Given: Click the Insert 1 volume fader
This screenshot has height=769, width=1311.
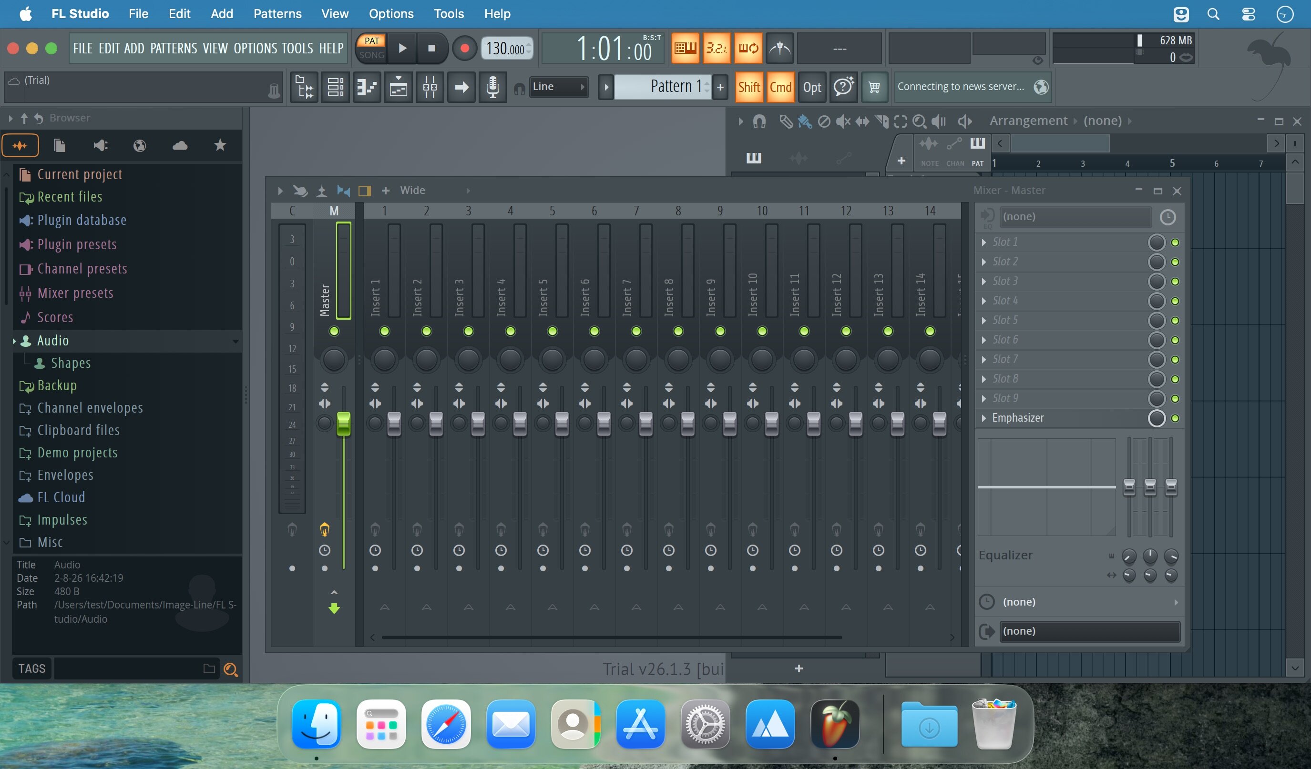Looking at the screenshot, I should click(x=394, y=424).
